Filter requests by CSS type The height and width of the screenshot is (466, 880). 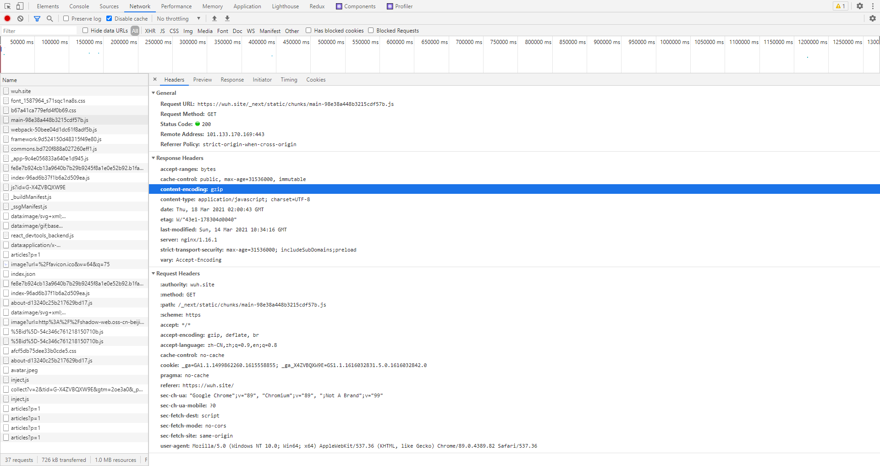(174, 31)
